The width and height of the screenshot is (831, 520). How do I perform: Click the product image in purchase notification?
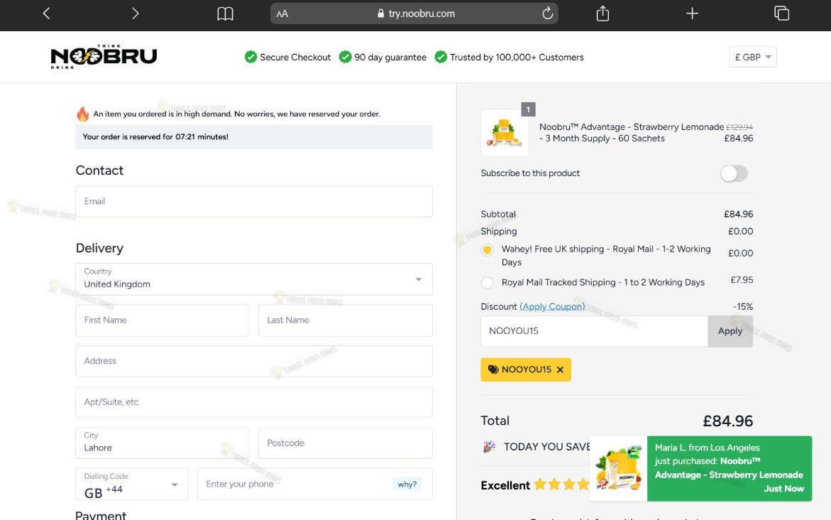coord(619,469)
